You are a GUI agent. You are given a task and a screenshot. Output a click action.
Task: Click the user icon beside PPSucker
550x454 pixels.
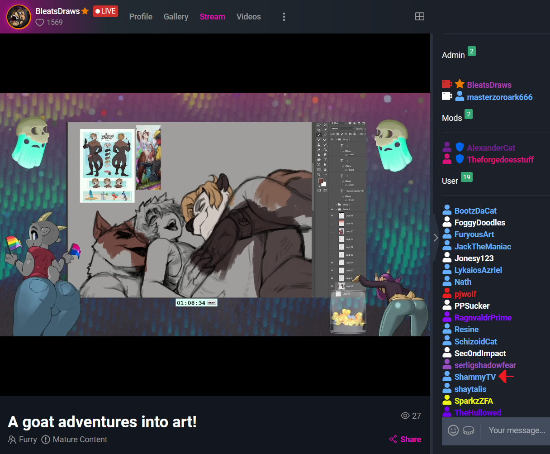[447, 305]
